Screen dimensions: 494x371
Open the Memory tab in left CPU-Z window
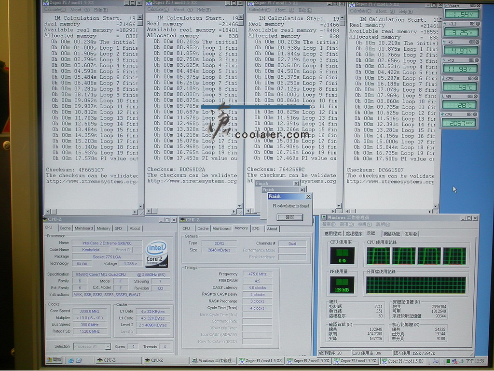click(x=103, y=228)
